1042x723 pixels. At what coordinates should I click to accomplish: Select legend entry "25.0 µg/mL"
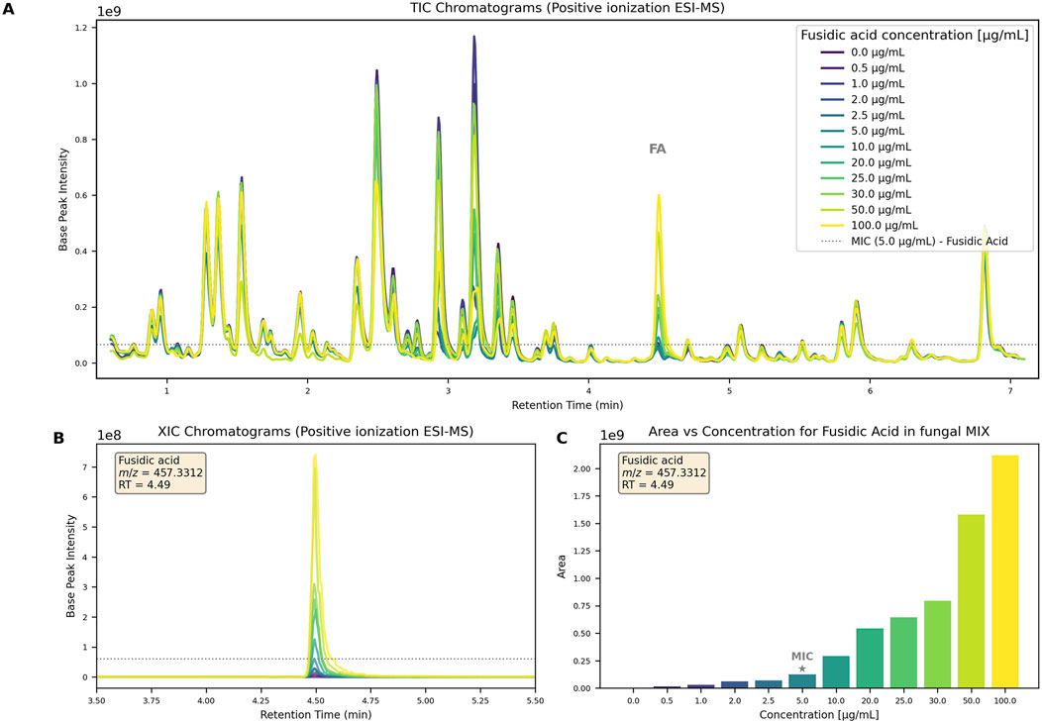click(866, 178)
